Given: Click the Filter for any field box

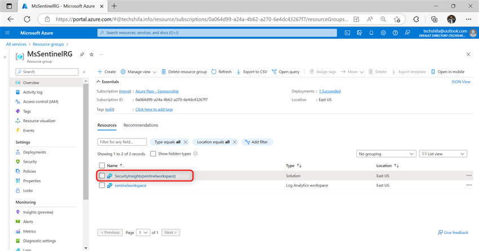Looking at the screenshot, I should [122, 142].
